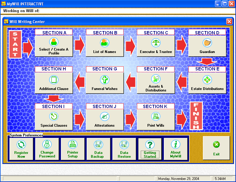Click the SECTION D header label
Viewport: 236px width, 182px height.
(207, 32)
